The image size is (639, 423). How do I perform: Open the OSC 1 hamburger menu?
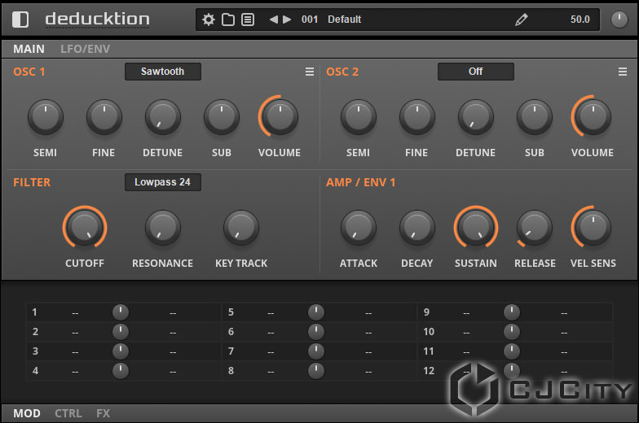coord(310,72)
